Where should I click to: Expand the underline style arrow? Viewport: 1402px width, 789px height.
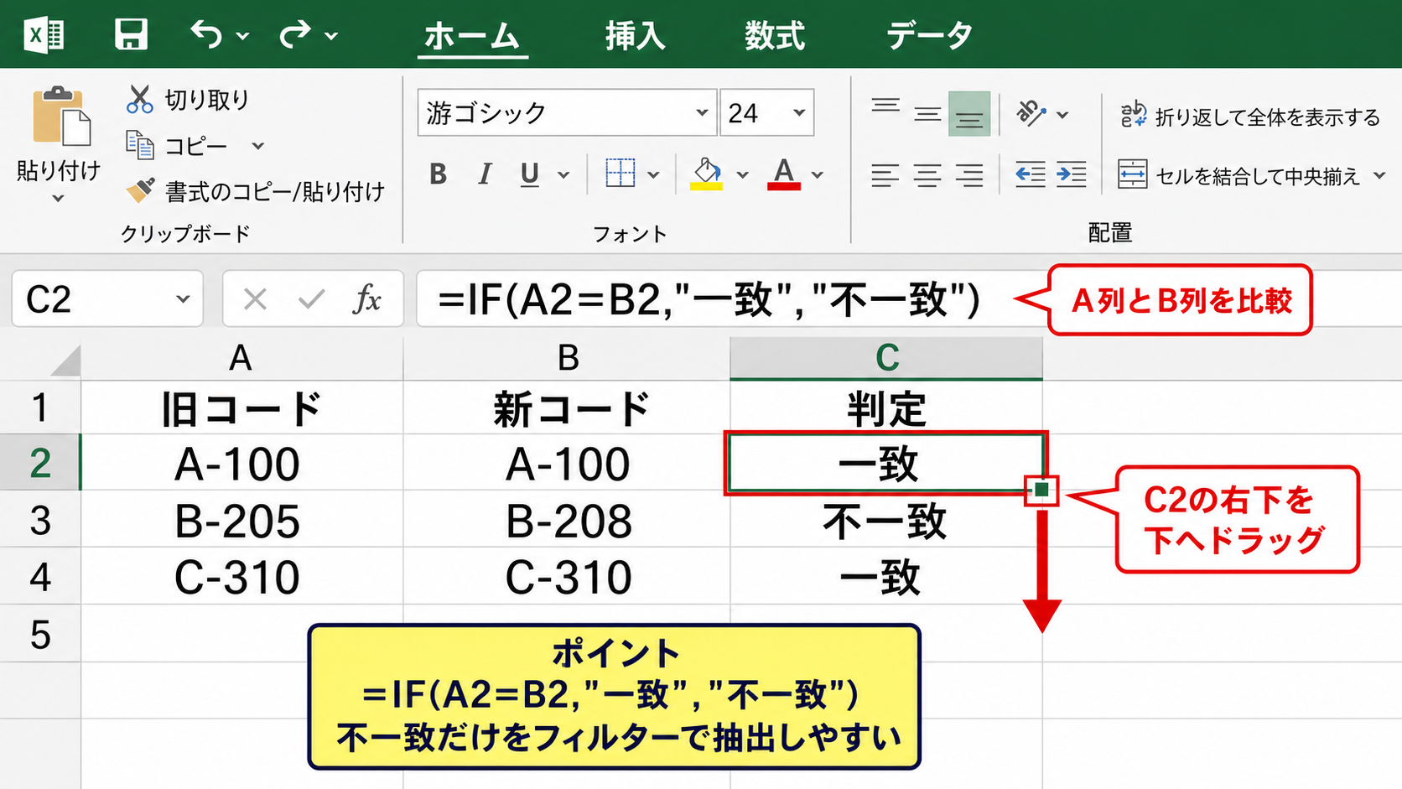coord(563,175)
